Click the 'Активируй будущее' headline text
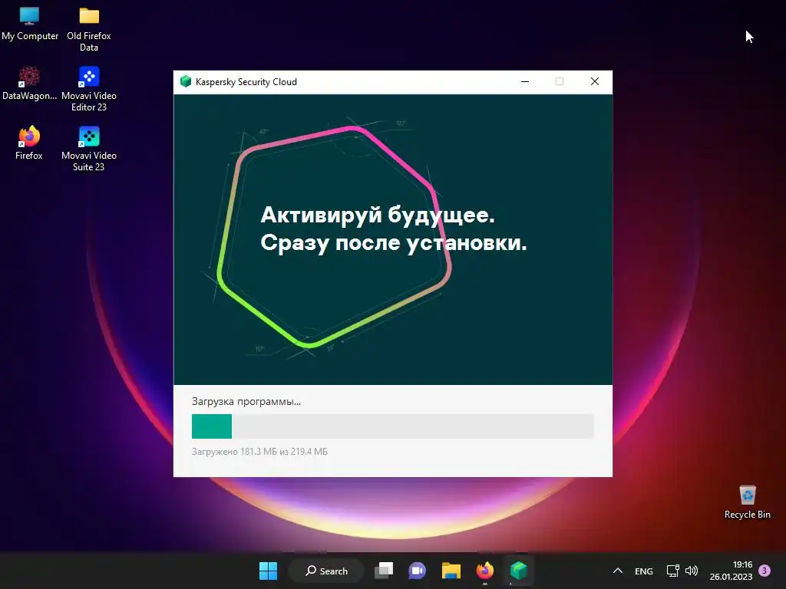Screen dimensions: 786x589 (378, 215)
